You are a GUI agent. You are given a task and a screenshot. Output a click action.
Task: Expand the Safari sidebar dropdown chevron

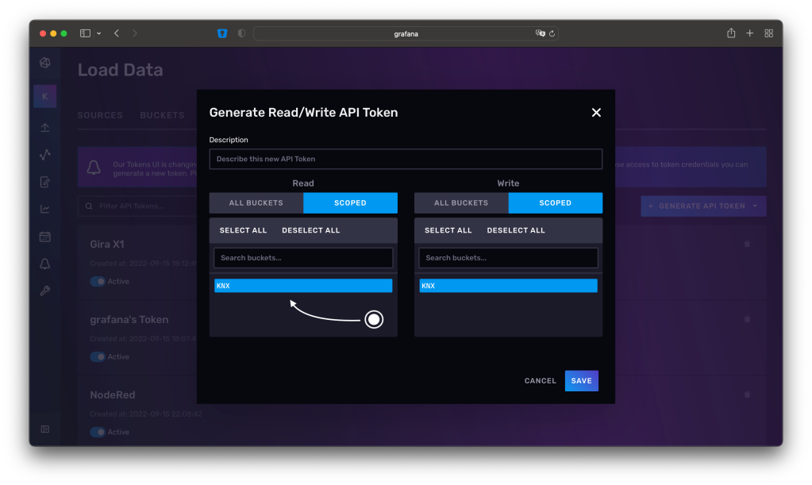coord(98,33)
